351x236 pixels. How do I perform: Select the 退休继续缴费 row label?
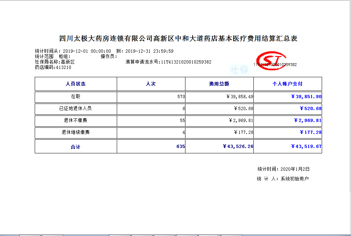[76, 132]
